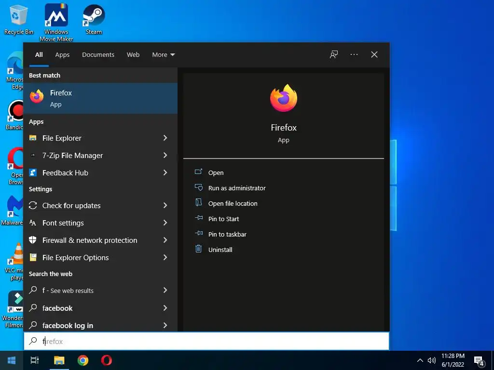Expand 7-Zip File Manager result arrow
This screenshot has width=494, height=370.
pyautogui.click(x=165, y=155)
